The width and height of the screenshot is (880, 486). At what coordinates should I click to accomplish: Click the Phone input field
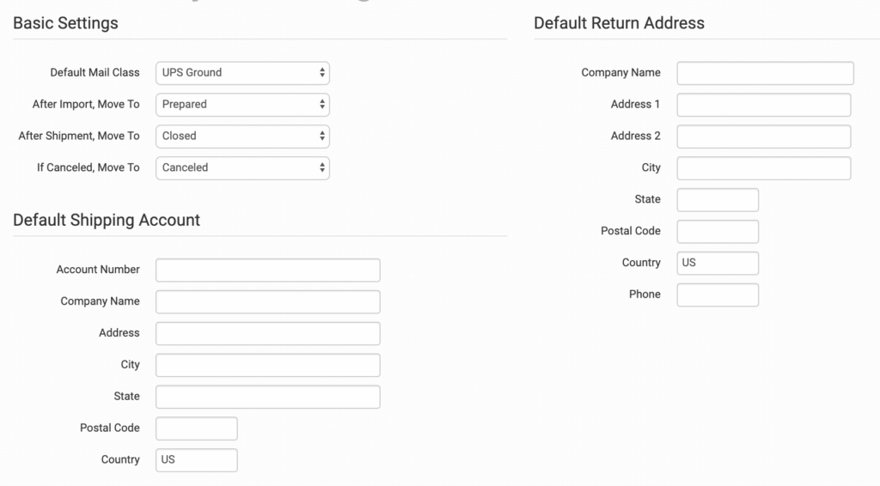click(718, 295)
